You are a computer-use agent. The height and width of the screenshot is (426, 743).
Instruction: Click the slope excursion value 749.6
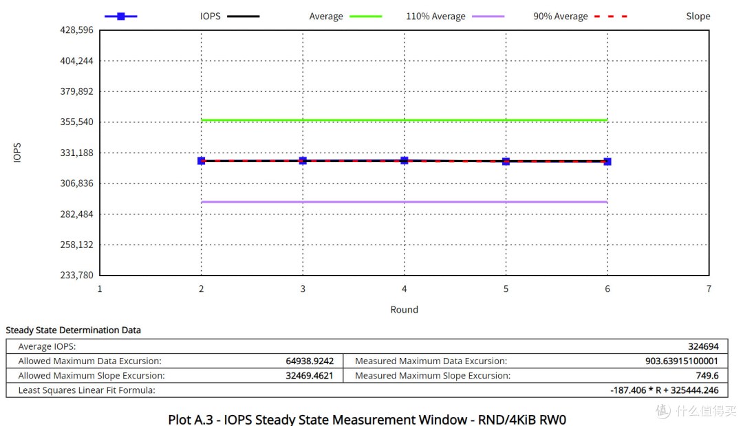pyautogui.click(x=707, y=376)
